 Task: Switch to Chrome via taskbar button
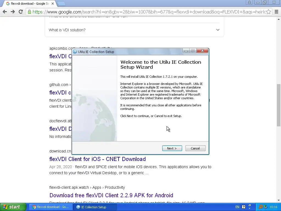(51, 207)
